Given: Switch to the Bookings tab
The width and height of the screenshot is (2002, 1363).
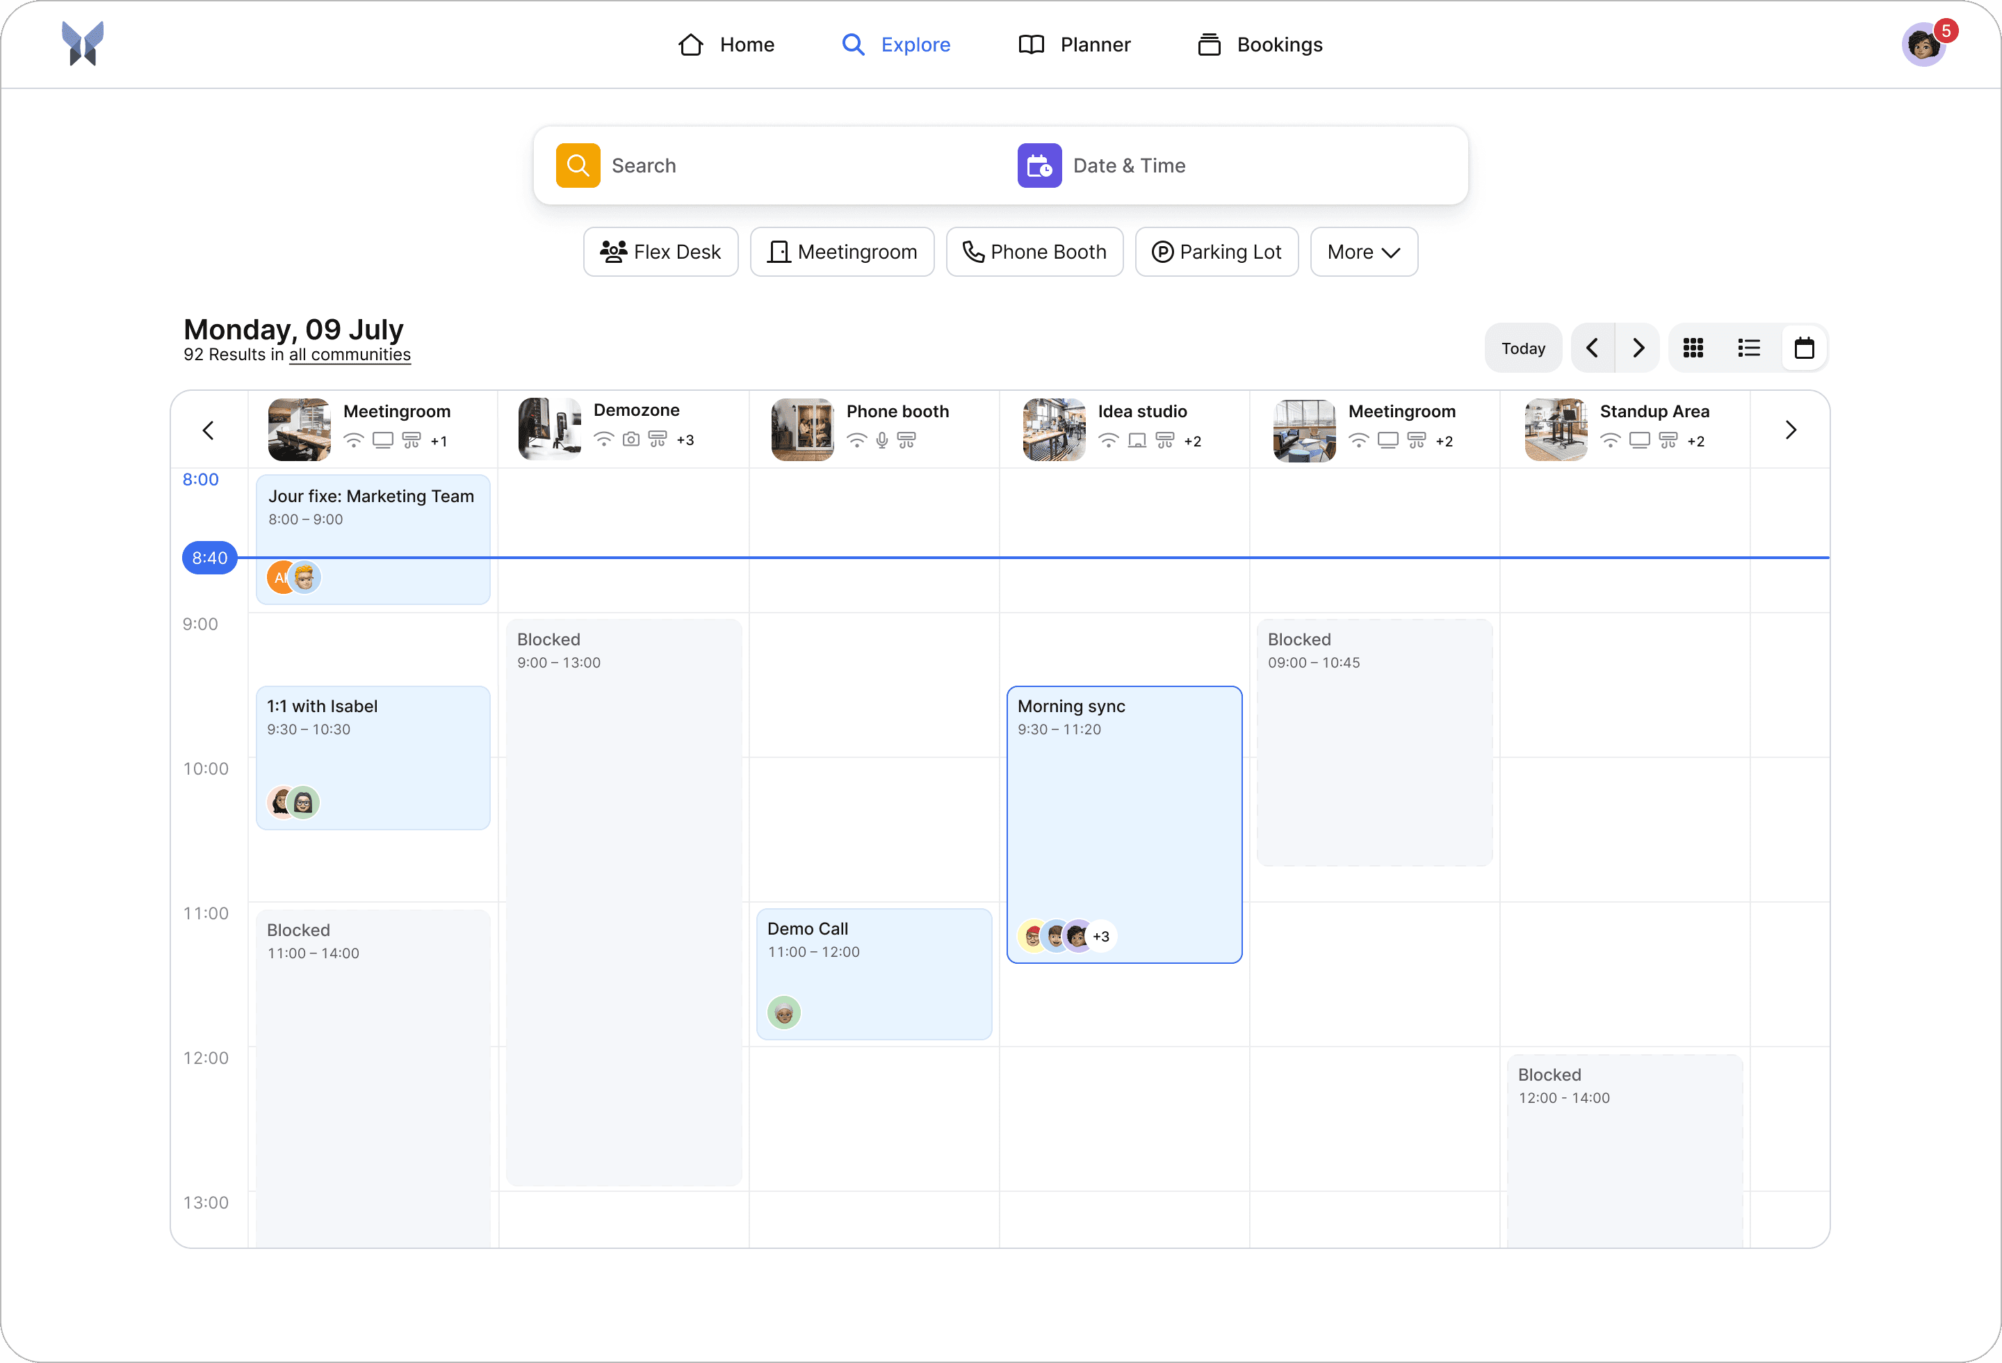Looking at the screenshot, I should (1259, 44).
